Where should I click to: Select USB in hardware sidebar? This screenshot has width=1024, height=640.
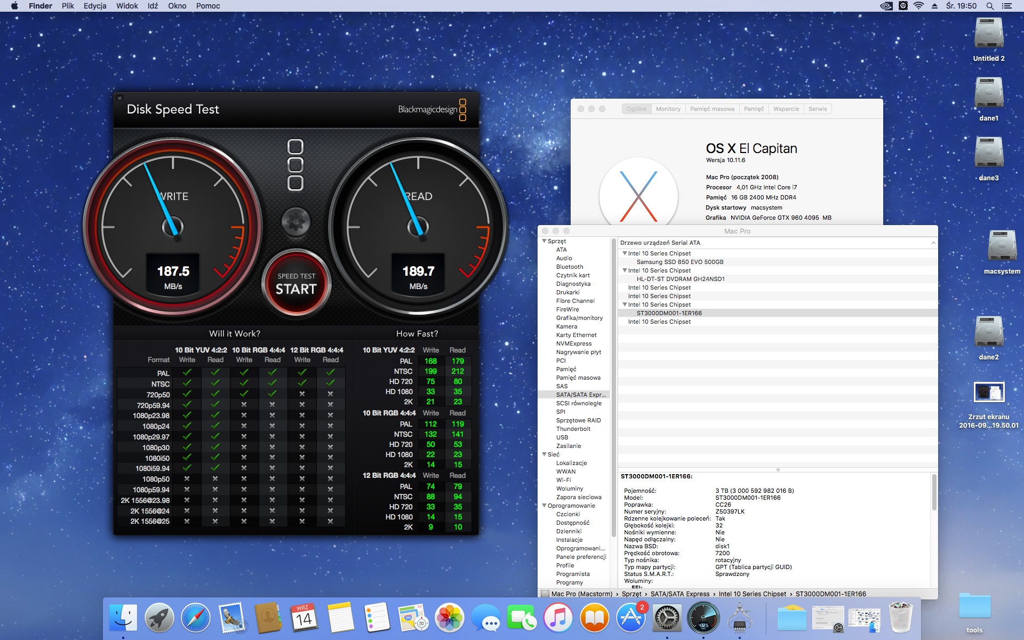click(x=562, y=437)
